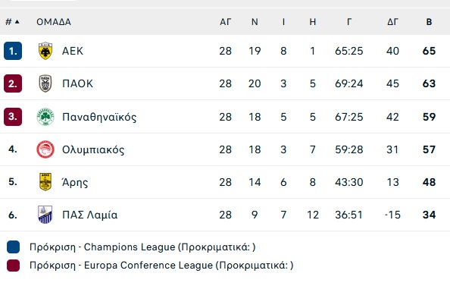Viewport: 450px width, 286px height.
Task: Sort standings by ΟΜΑΔΑ column header
Action: 54,22
